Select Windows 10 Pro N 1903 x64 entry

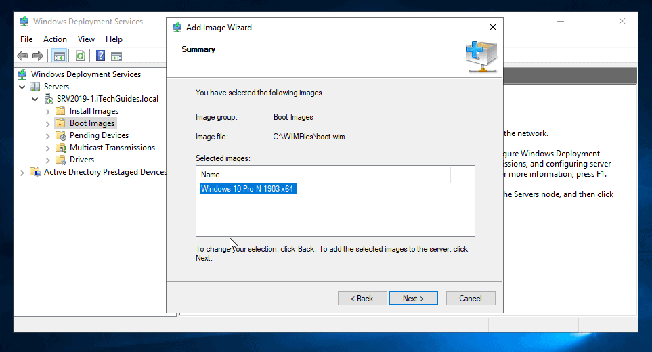point(247,189)
